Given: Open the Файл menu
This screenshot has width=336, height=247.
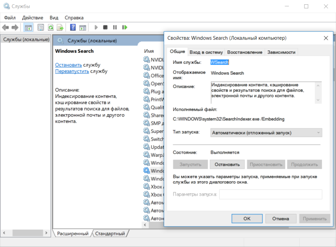Looking at the screenshot, I should 10,18.
